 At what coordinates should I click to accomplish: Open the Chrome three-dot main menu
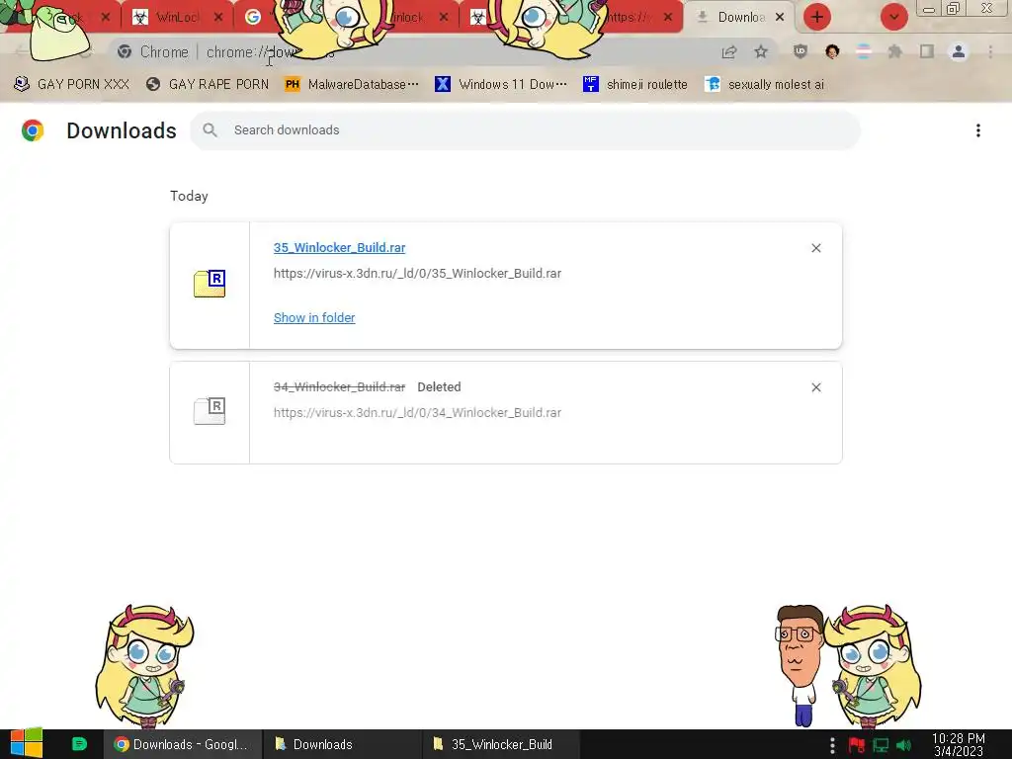990,51
